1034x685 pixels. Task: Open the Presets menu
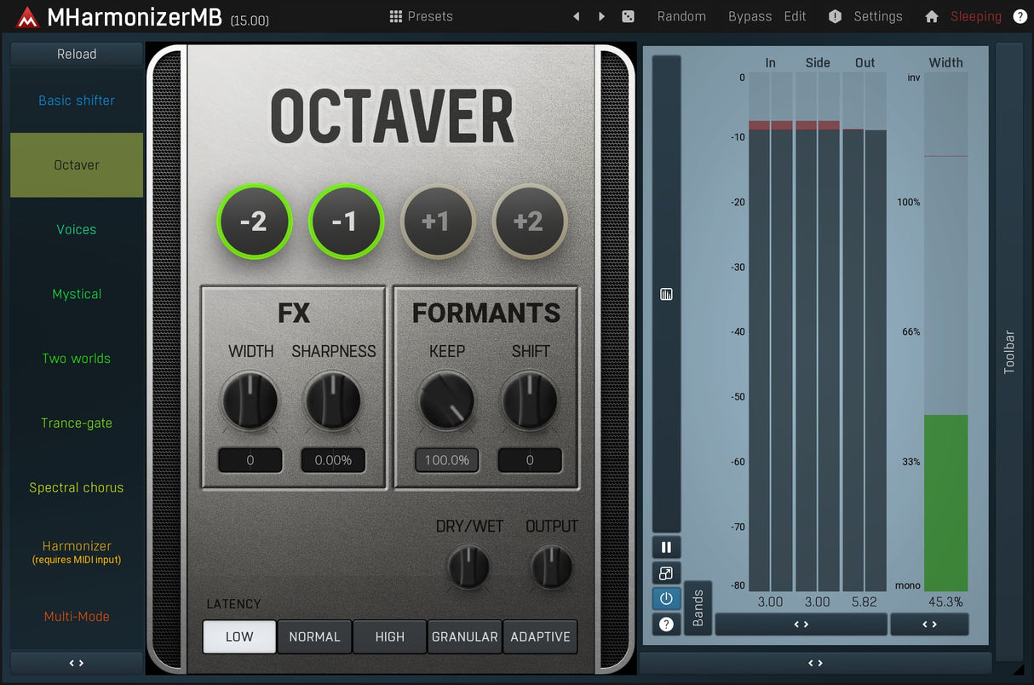coord(421,16)
